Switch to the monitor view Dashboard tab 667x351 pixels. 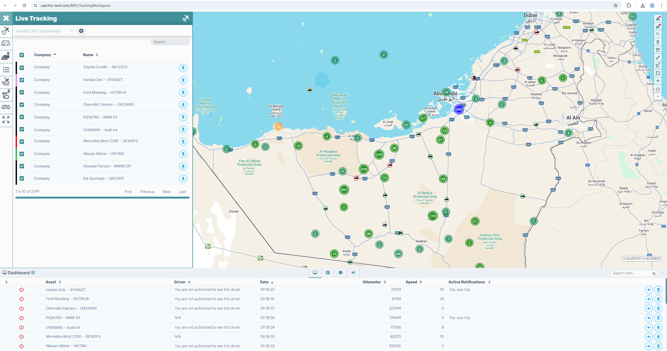[315, 273]
